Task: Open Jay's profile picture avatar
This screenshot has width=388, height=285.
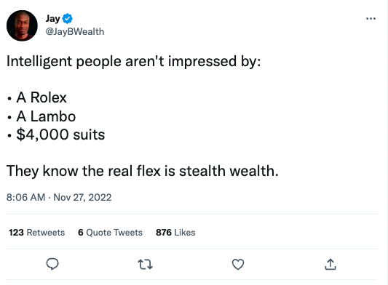Action: coord(22,25)
